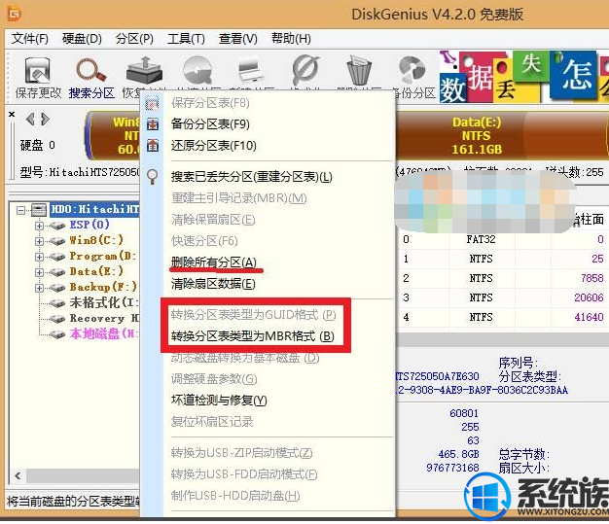Image resolution: width=609 pixels, height=524 pixels.
Task: Click the 保存更改 (save changes) toolbar icon
Action: (x=38, y=70)
